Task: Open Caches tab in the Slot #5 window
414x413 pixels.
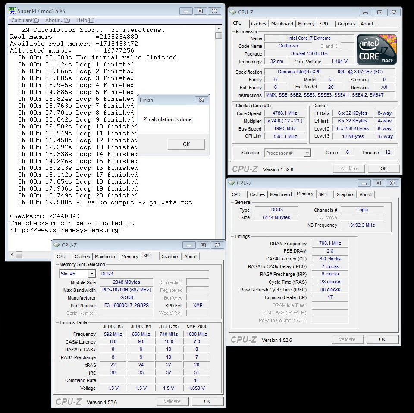Action: click(x=82, y=257)
